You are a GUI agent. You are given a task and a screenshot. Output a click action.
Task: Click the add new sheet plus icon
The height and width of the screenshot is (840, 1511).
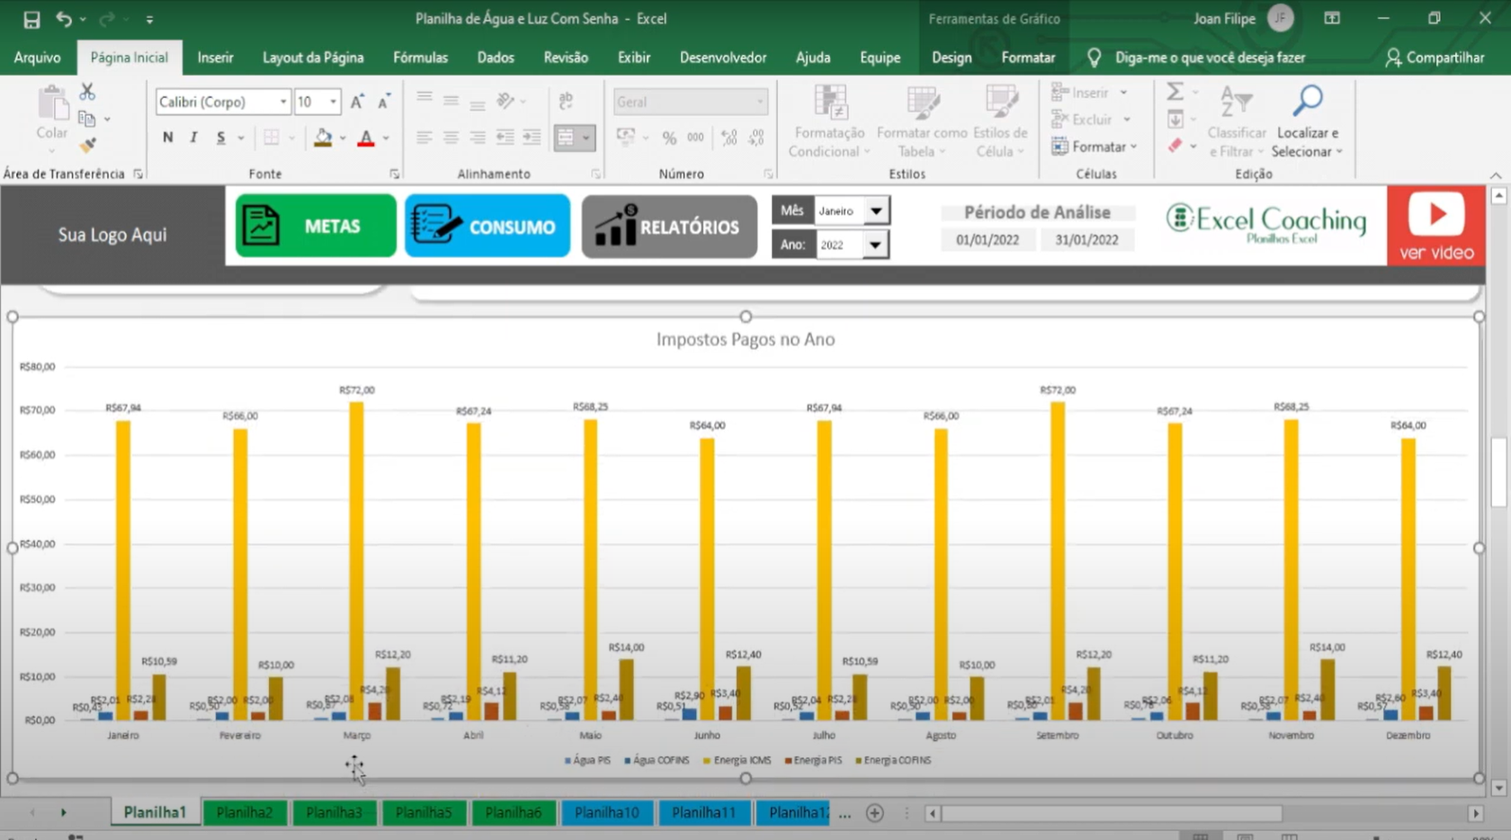[874, 813]
